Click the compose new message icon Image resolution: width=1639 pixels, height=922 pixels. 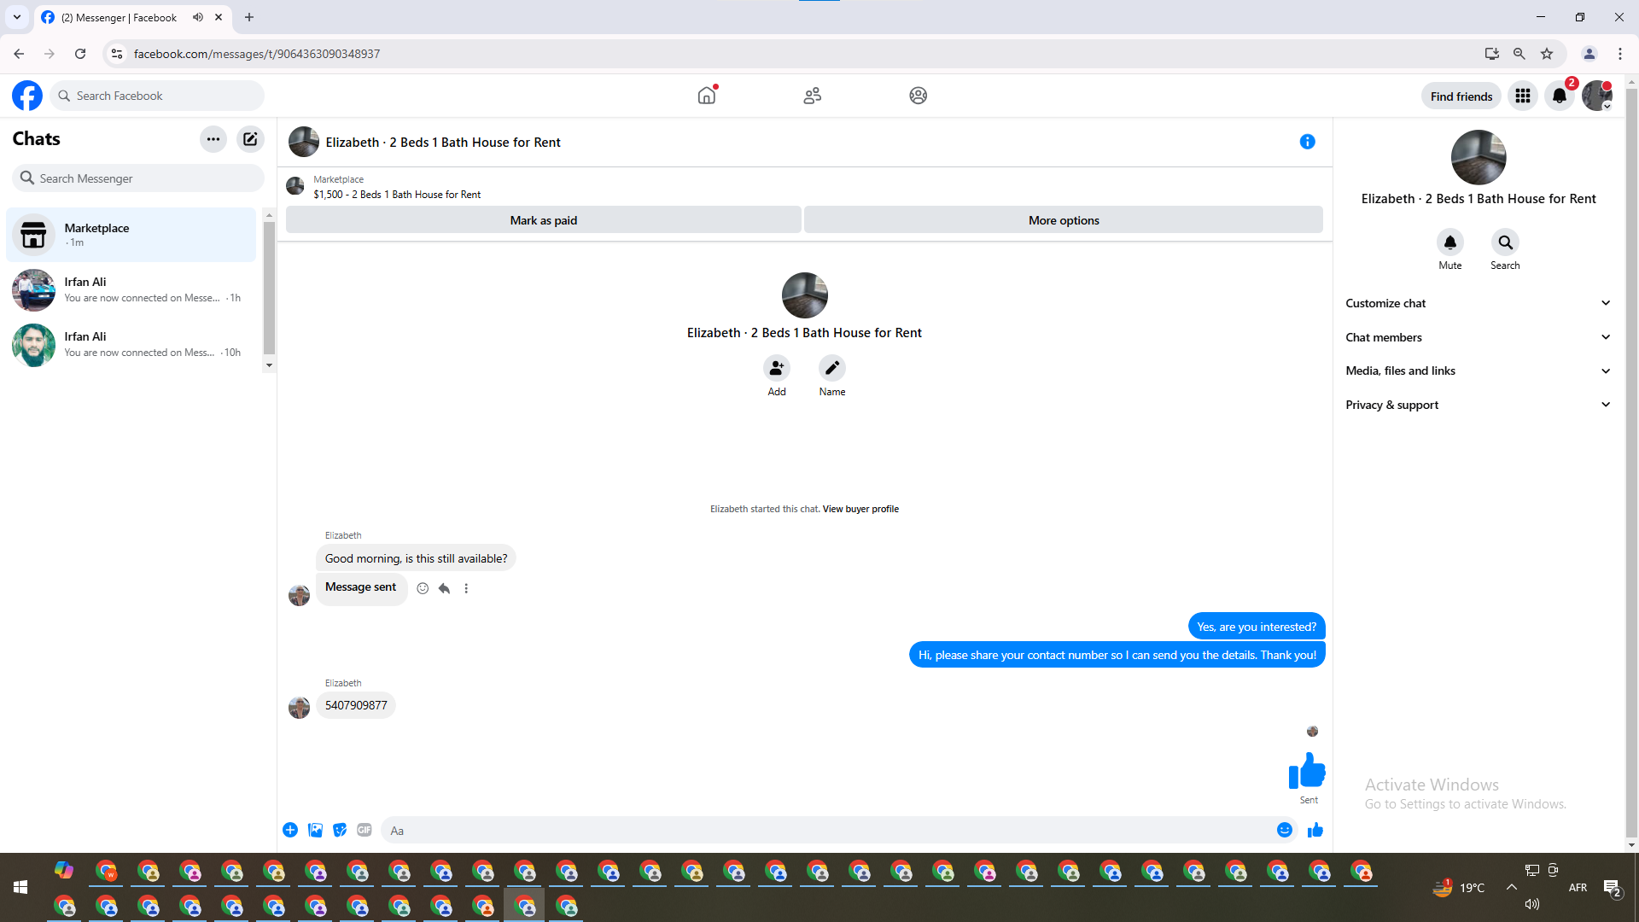pos(250,139)
